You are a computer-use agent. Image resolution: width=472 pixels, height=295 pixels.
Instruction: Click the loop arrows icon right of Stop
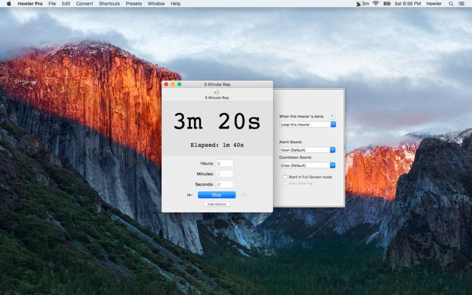244,195
